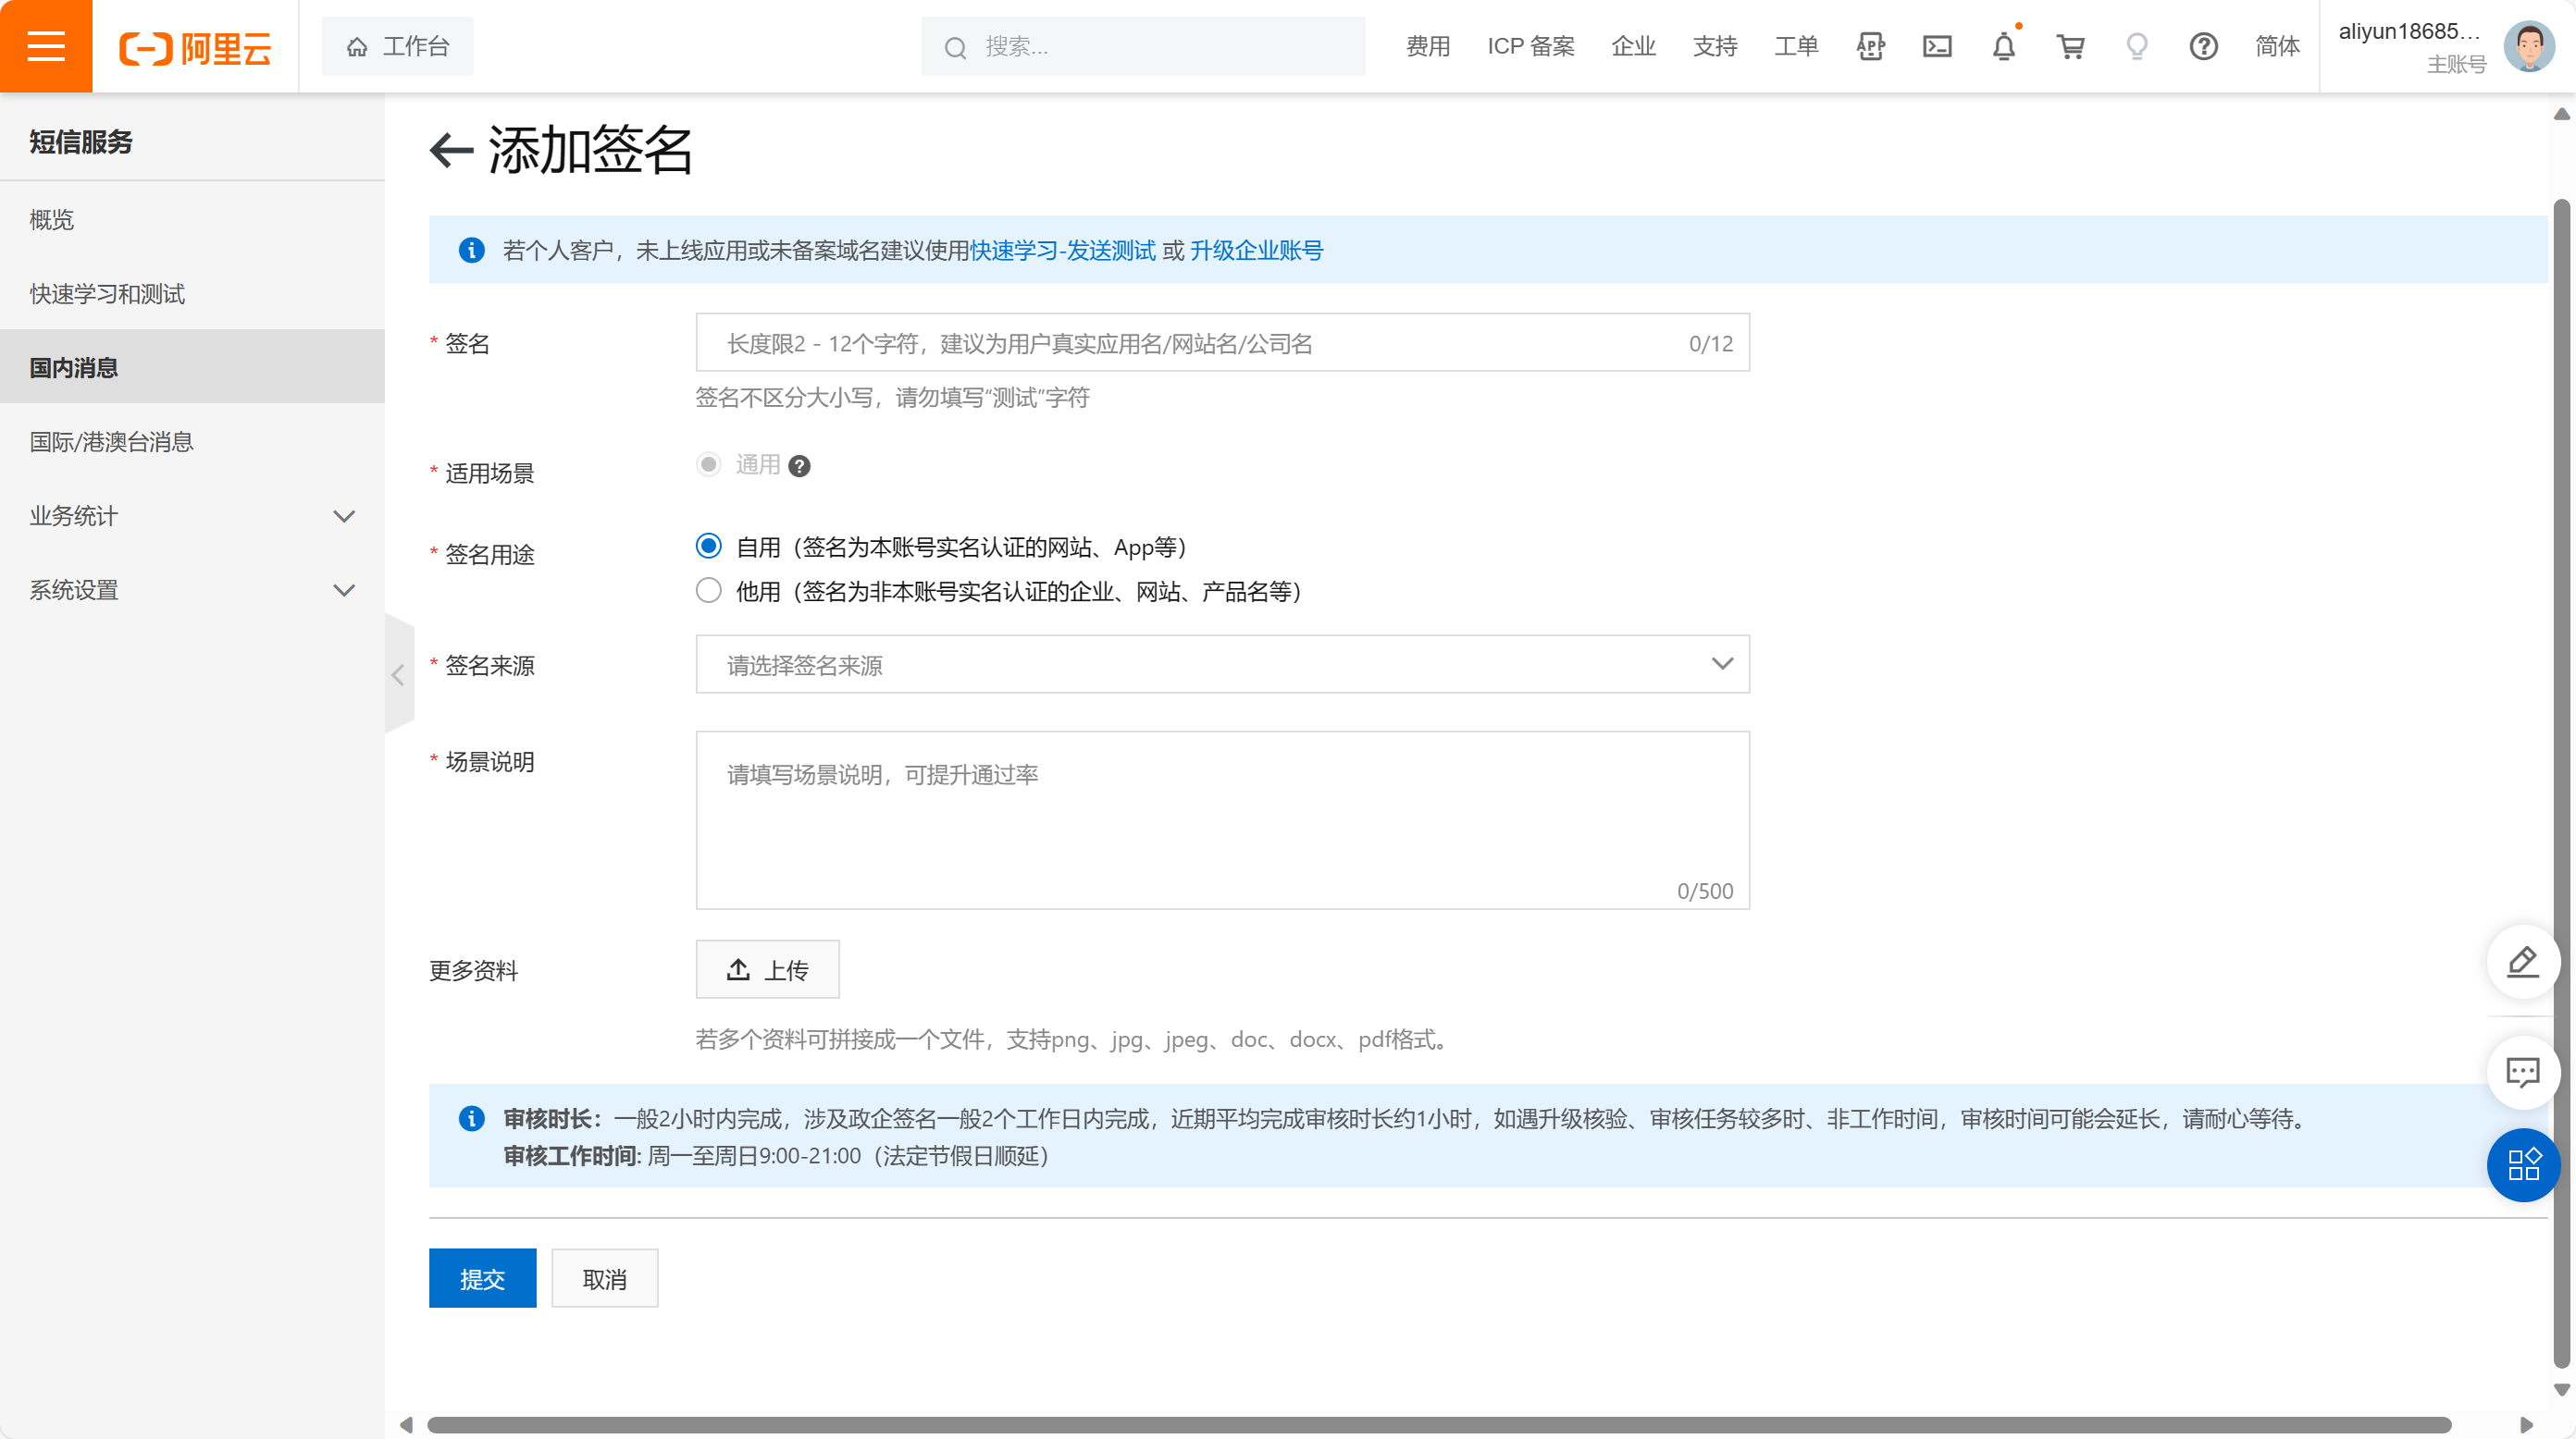
Task: Click the info icon in 审核时长 notice
Action: pyautogui.click(x=471, y=1118)
